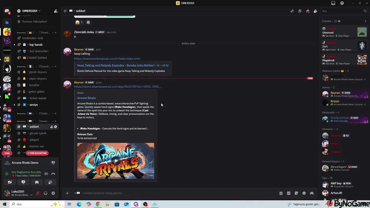This screenshot has height=208, width=370.
Task: Click server folder icon in server list
Action: point(7,23)
